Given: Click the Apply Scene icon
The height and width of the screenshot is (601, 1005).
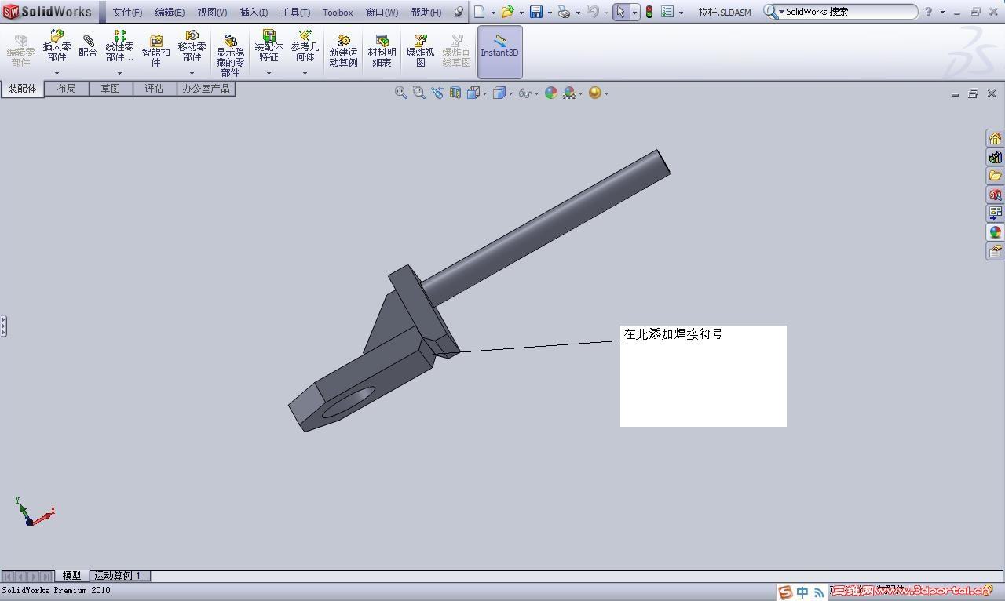Looking at the screenshot, I should (x=569, y=93).
